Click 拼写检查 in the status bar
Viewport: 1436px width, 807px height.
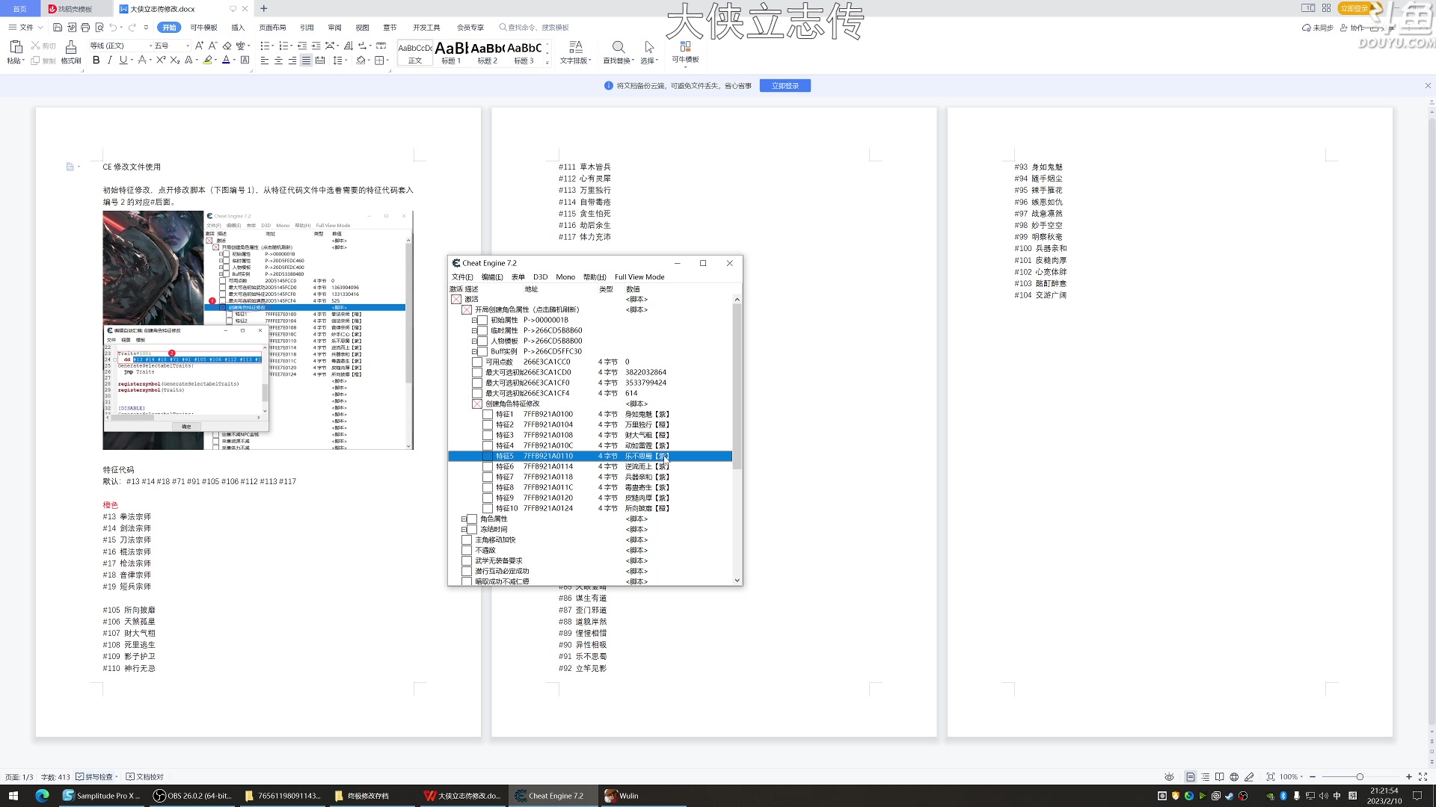[x=96, y=777]
